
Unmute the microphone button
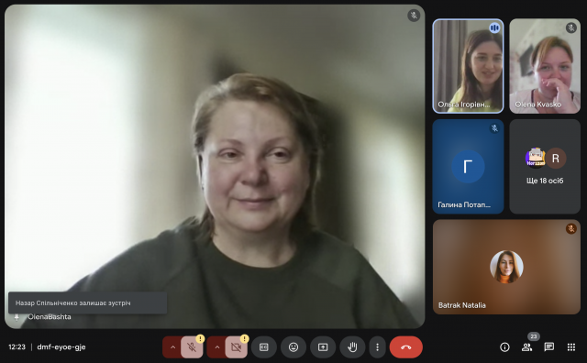pos(192,347)
